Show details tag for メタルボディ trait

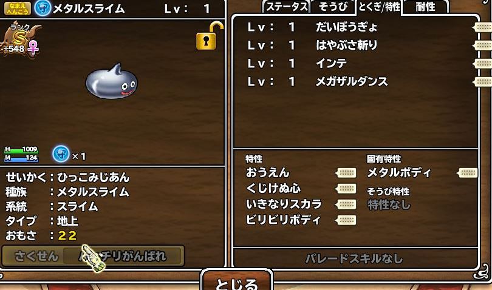pyautogui.click(x=467, y=173)
